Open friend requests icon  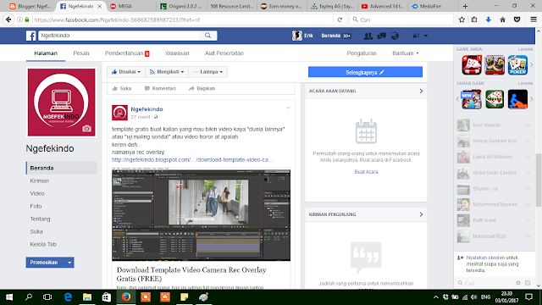368,36
